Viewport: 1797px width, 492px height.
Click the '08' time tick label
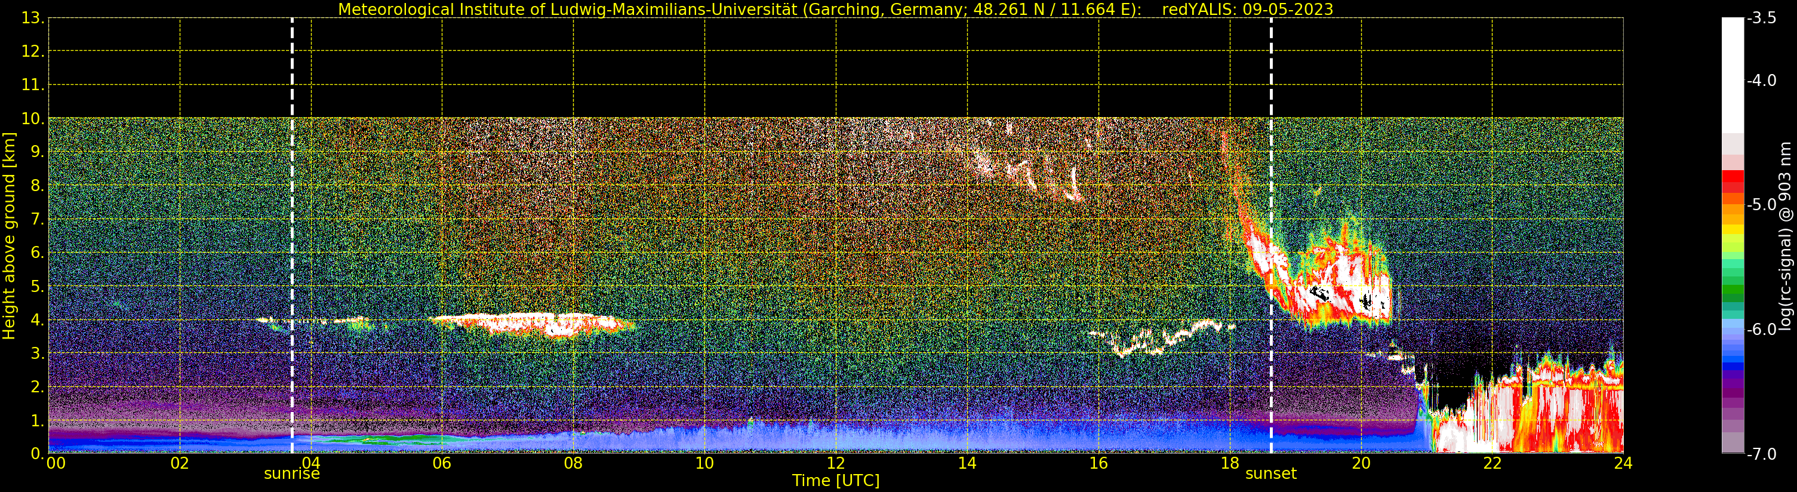[x=573, y=463]
